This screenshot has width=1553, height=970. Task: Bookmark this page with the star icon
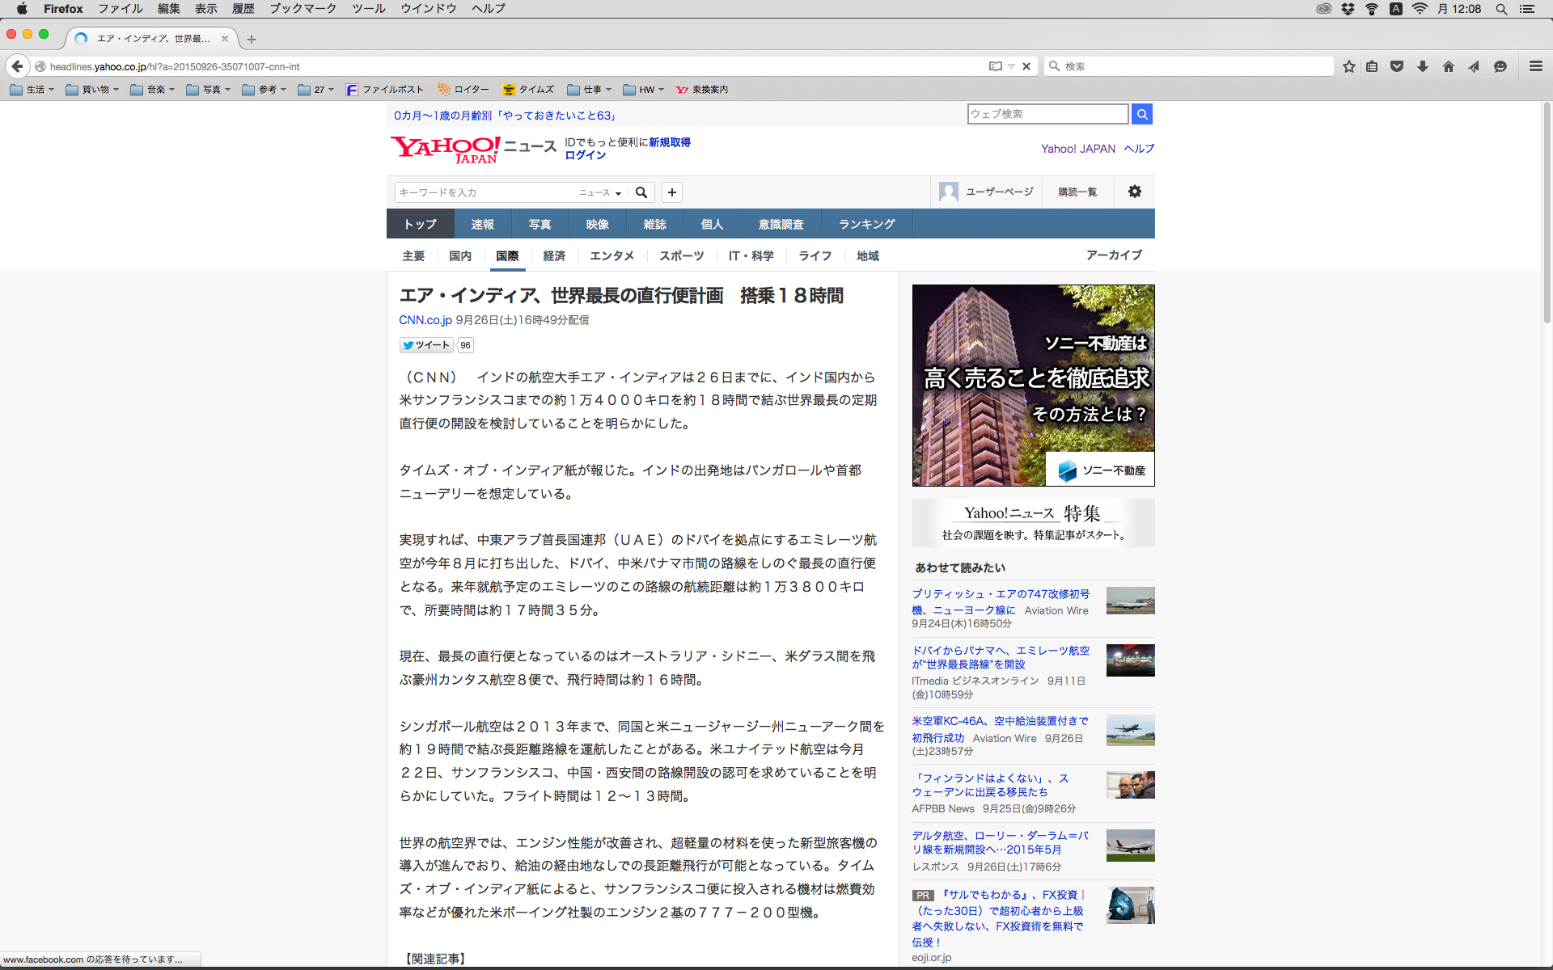click(1348, 66)
